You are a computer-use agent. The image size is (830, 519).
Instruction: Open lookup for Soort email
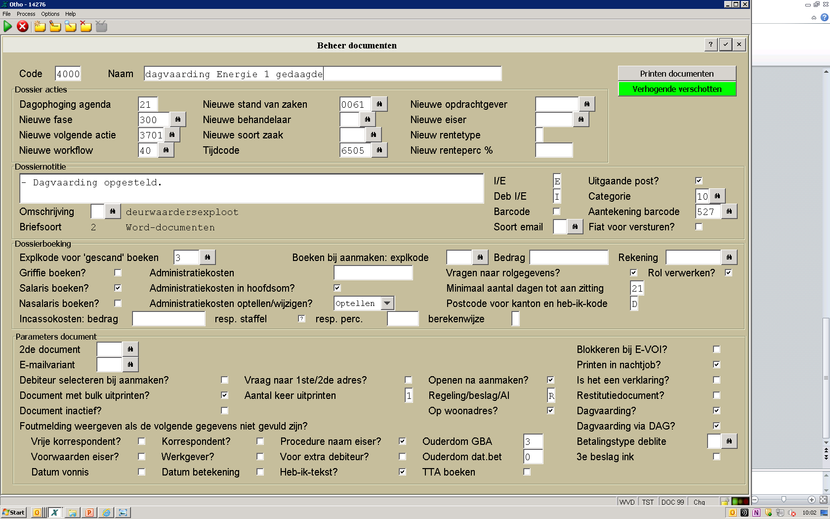pyautogui.click(x=575, y=227)
